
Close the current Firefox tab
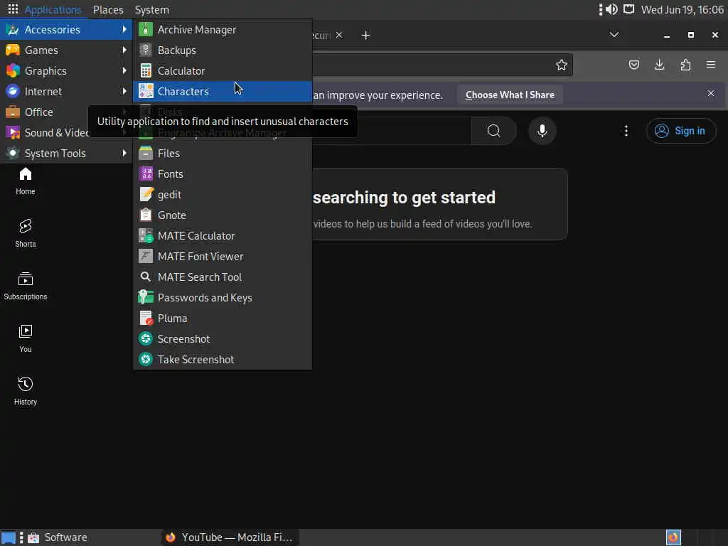[339, 35]
